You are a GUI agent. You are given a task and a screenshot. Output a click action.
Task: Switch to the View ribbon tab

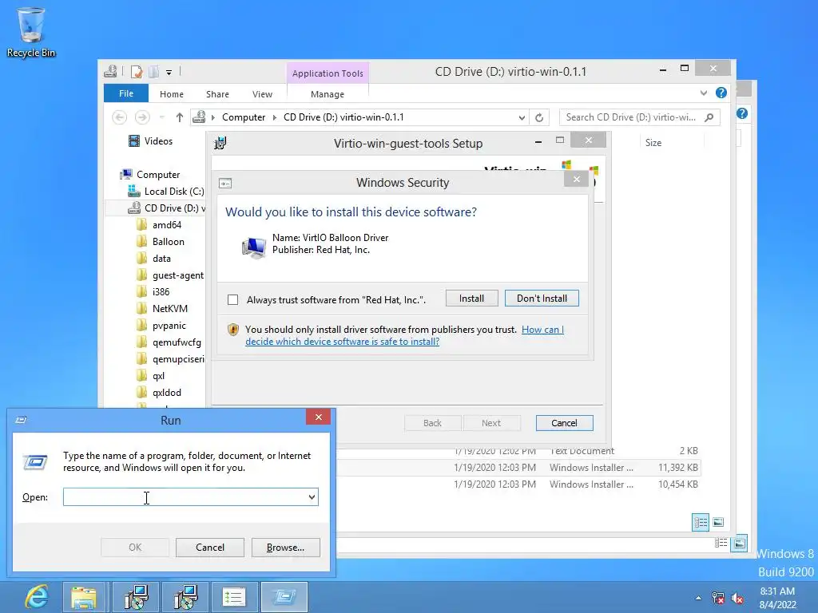click(262, 94)
